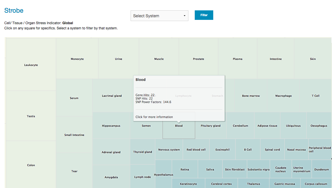Select the Bone marrow tile
Viewport: 332px width, 188px height.
[251, 96]
